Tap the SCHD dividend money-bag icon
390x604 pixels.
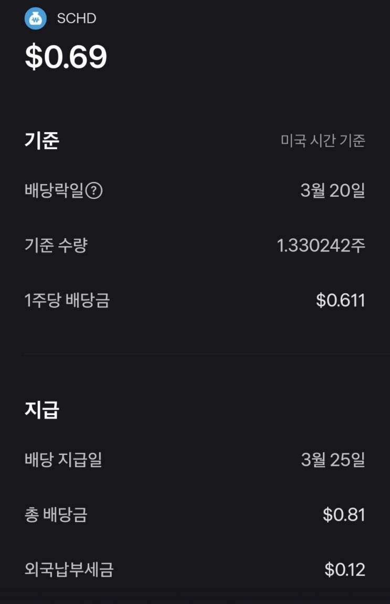click(36, 18)
